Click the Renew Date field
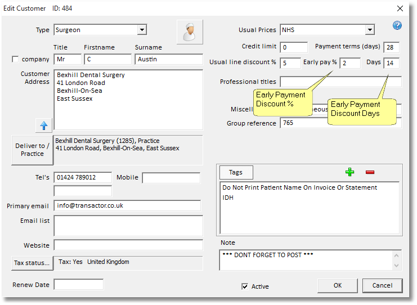 click(x=78, y=285)
